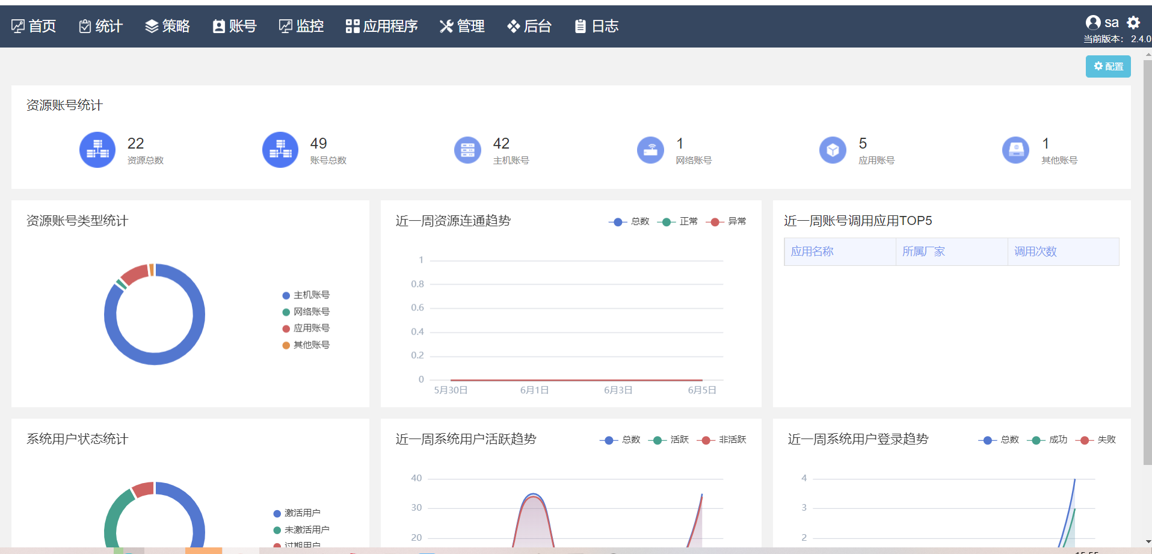Viewport: 1152px width, 554px height.
Task: Open settings gear next to sa
Action: pyautogui.click(x=1133, y=22)
